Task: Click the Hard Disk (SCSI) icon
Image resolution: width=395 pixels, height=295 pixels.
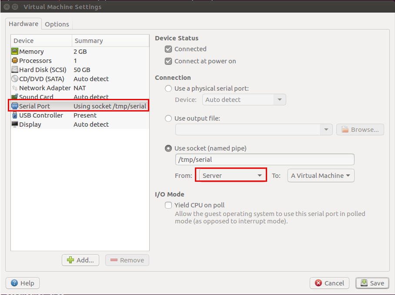Action: coord(15,70)
